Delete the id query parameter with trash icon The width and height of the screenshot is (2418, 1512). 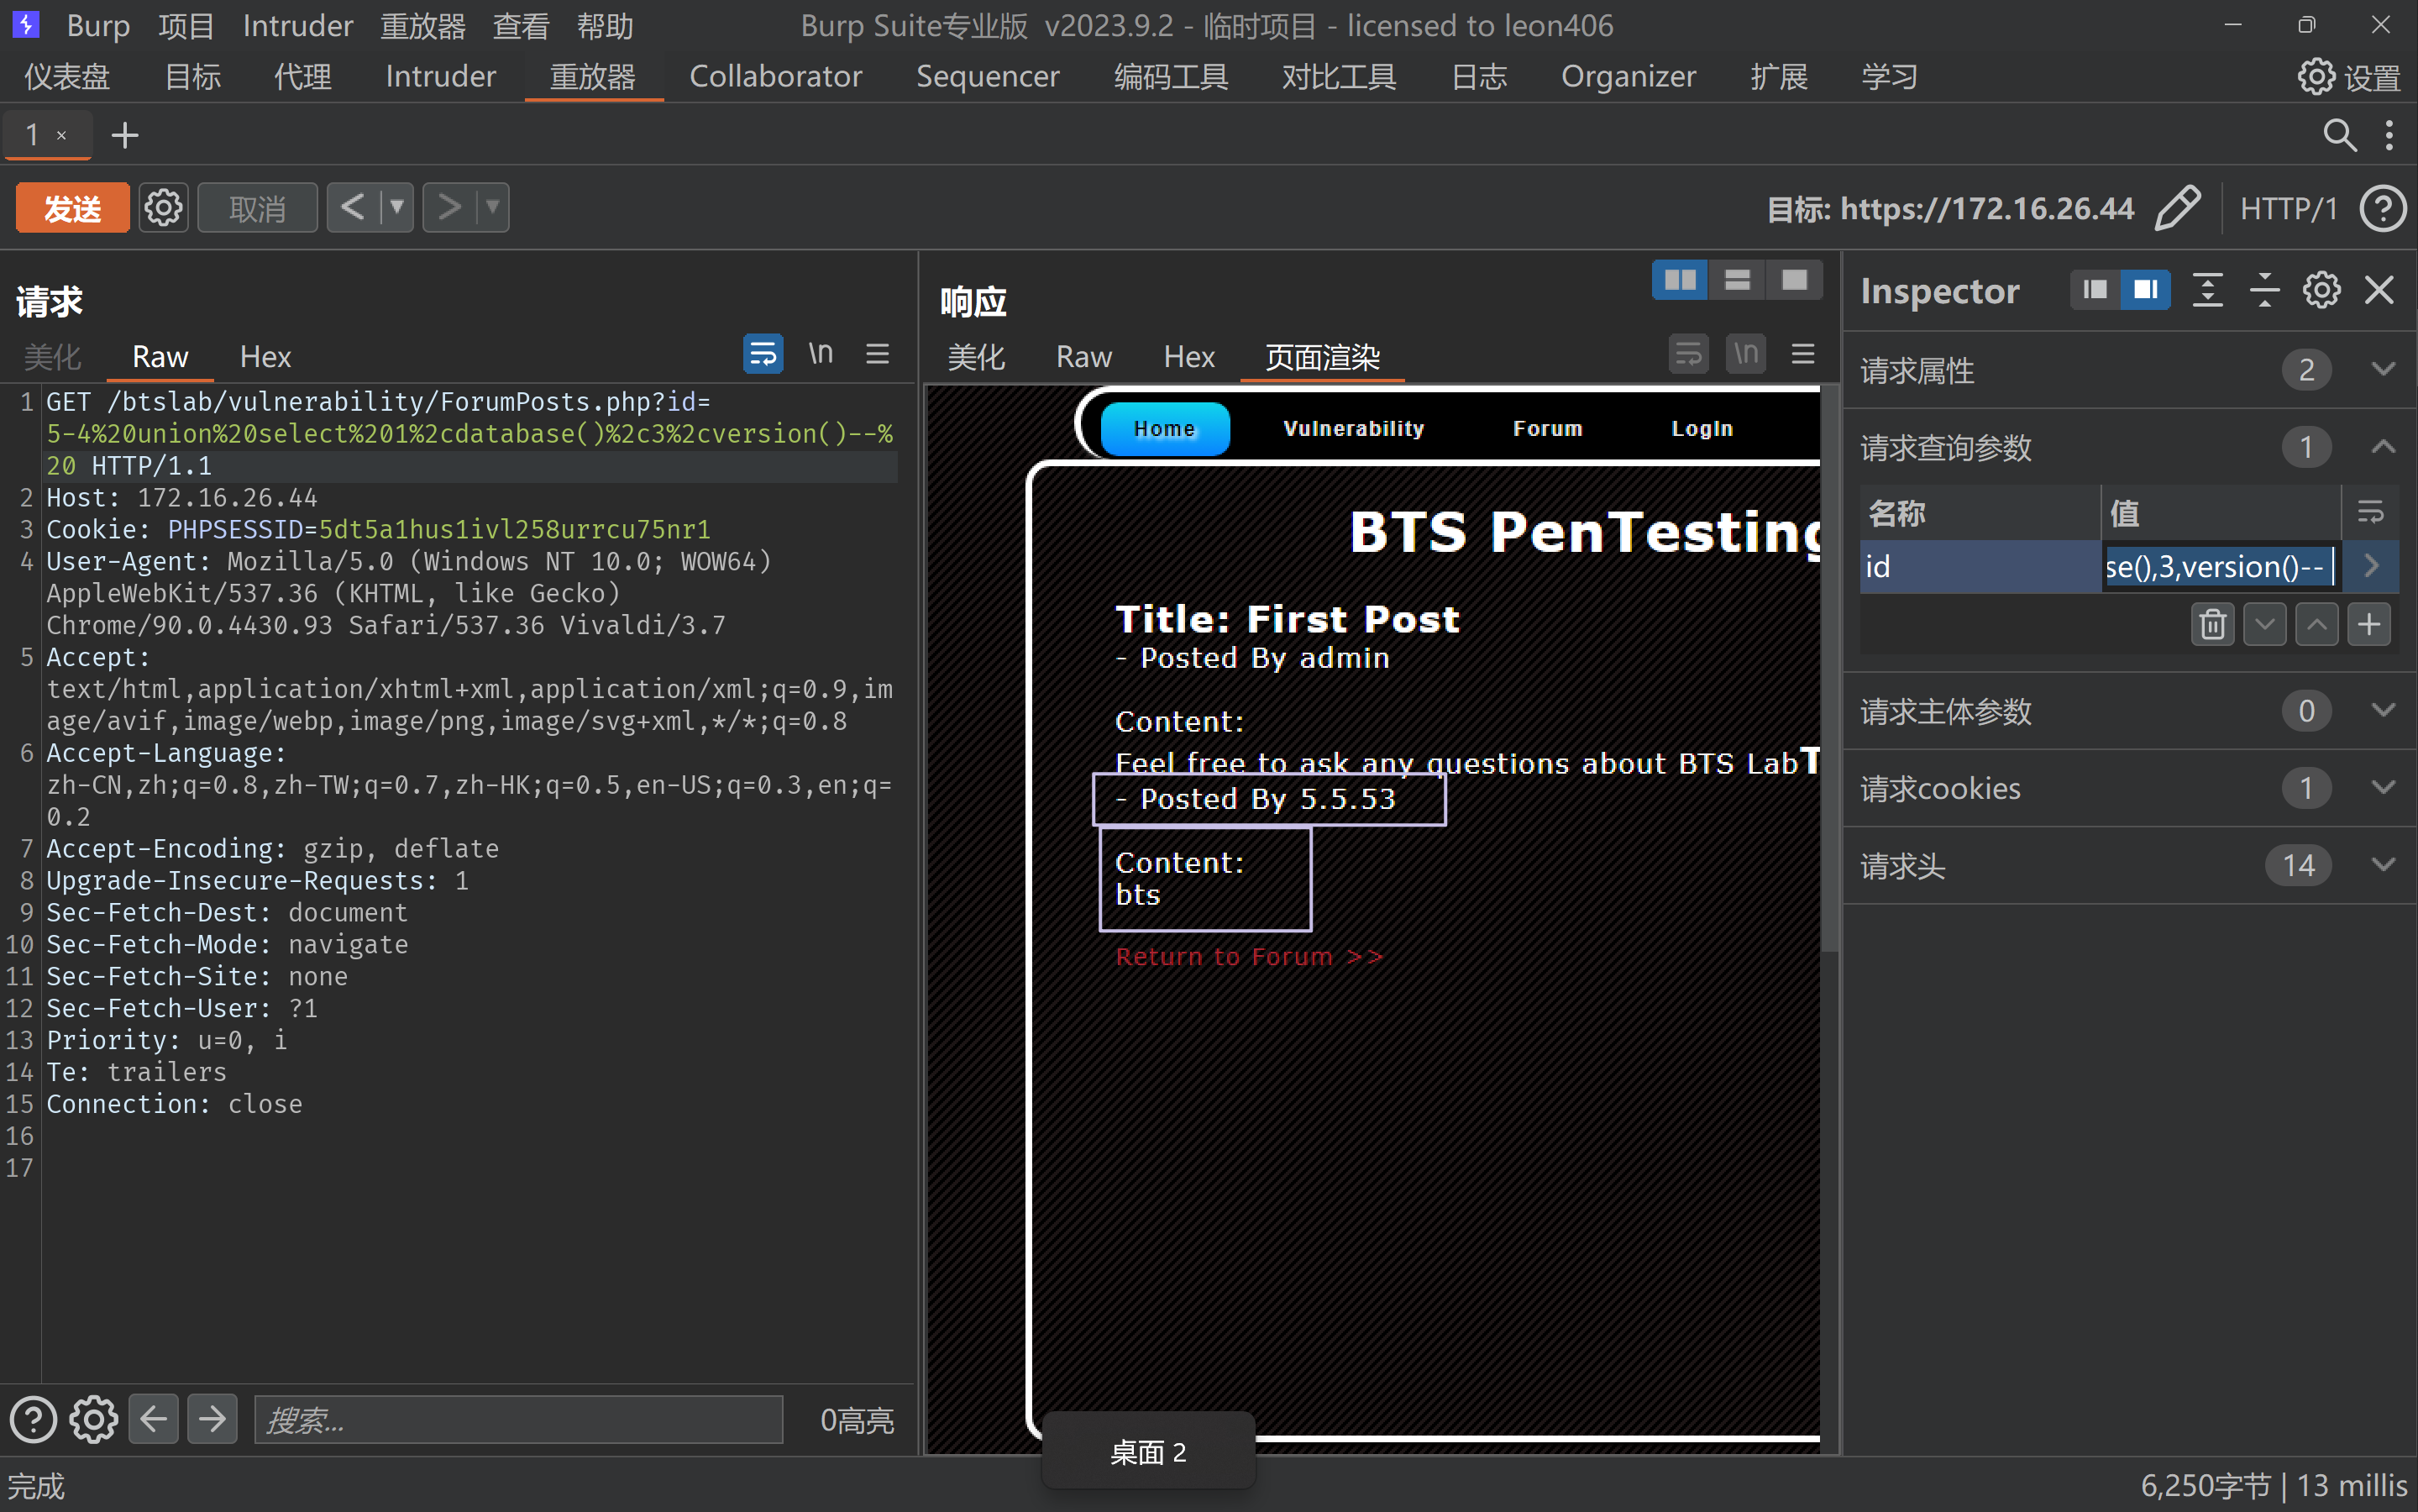coord(2212,625)
